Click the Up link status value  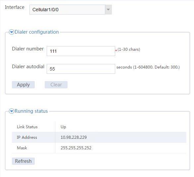[x=63, y=127]
